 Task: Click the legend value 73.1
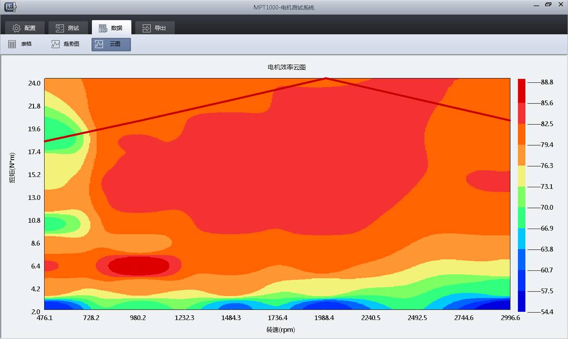(547, 186)
